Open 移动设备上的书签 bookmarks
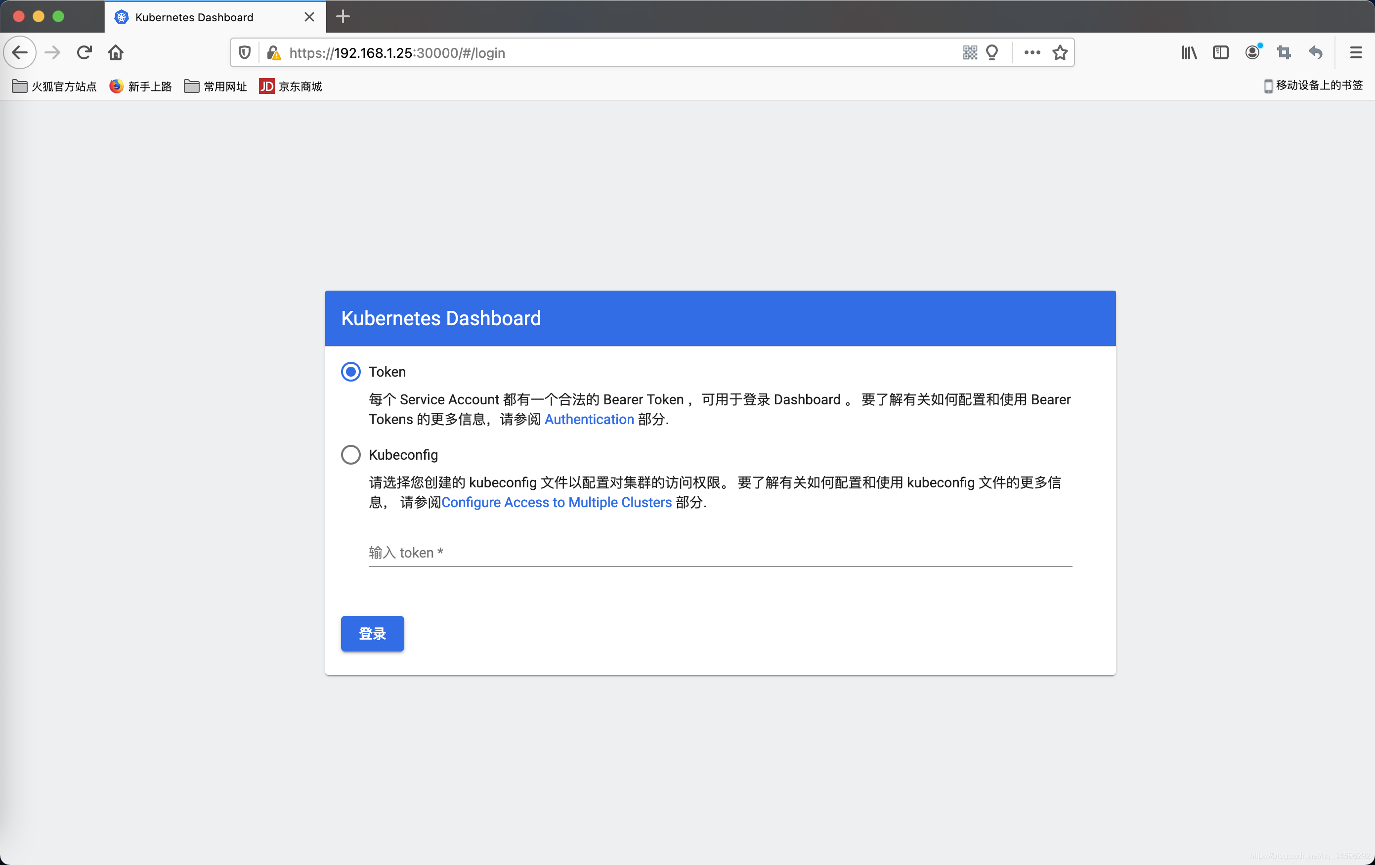Screen dimensions: 1375x865 (x=1313, y=86)
